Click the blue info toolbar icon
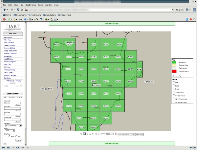197x150 pixels. coord(25,19)
